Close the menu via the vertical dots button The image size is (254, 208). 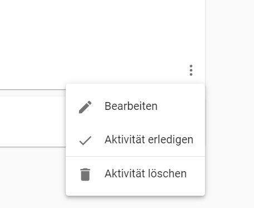pos(191,70)
